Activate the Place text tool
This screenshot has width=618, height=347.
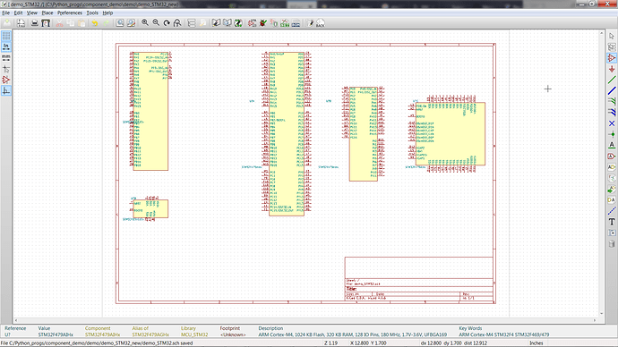pyautogui.click(x=612, y=222)
